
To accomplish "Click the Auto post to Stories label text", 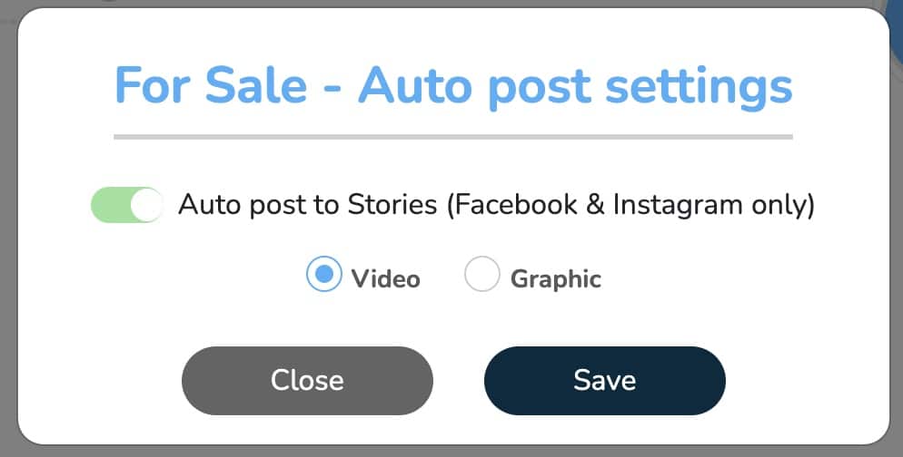I will [x=308, y=205].
